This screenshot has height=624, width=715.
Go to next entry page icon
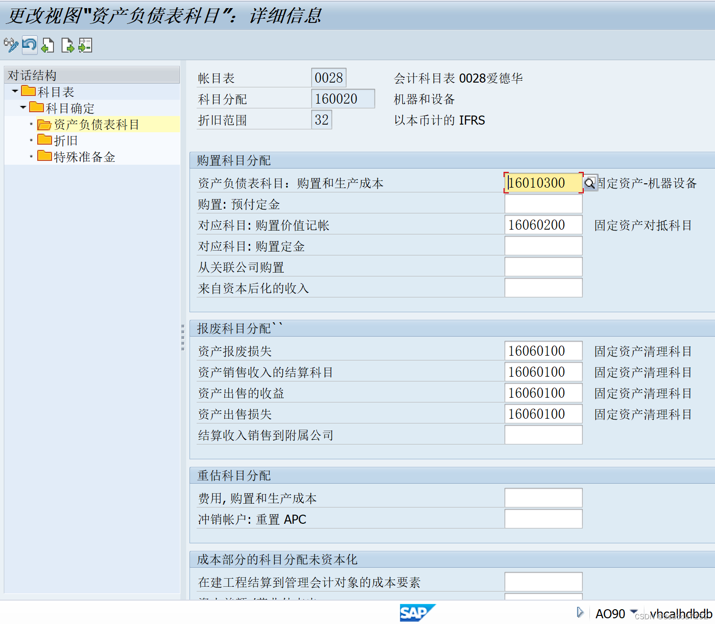click(68, 45)
